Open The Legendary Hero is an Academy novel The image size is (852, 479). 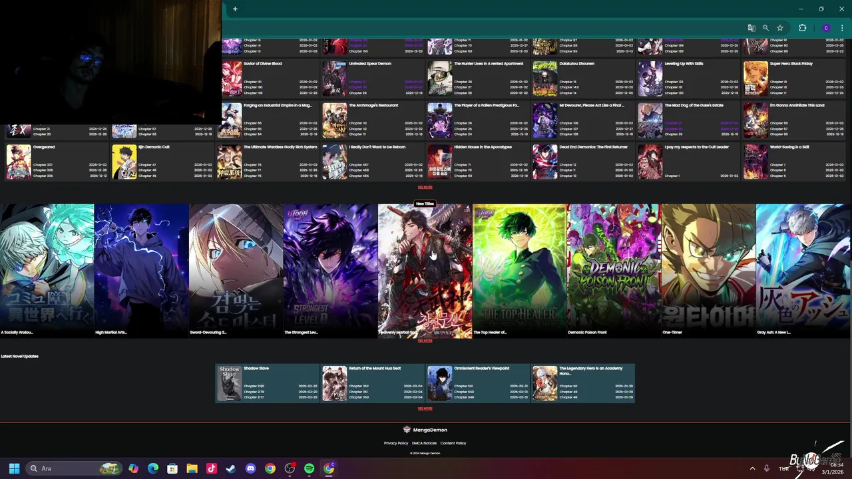tap(583, 383)
